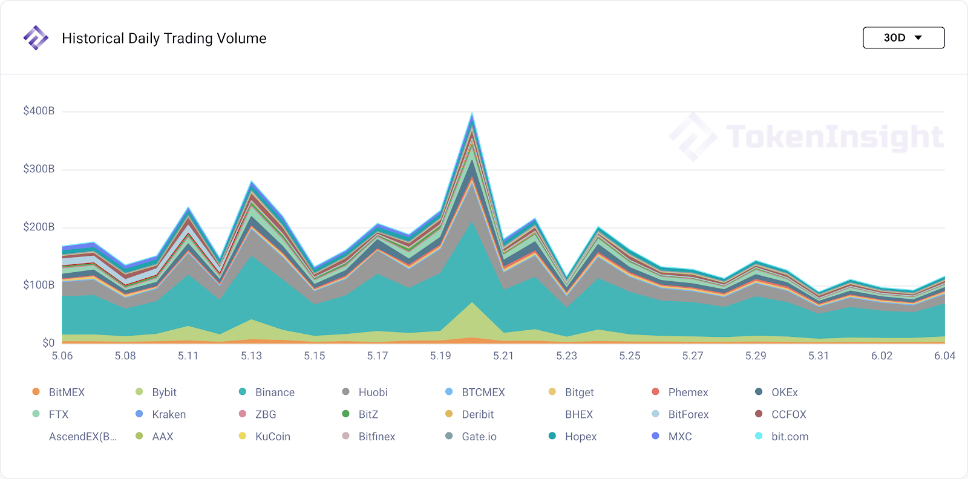
Task: Toggle the FTX legend series
Action: [x=50, y=414]
